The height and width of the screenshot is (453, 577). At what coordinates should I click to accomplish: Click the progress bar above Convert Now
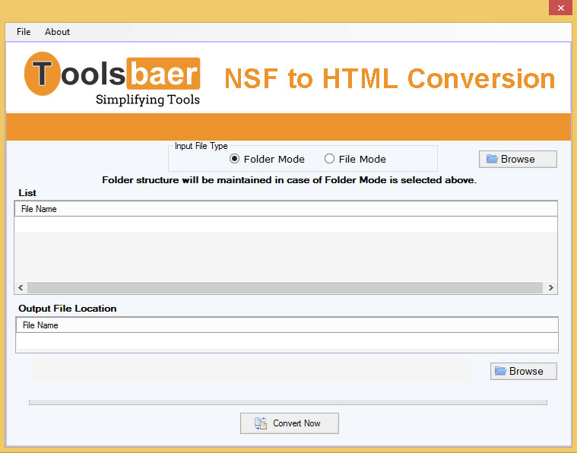[x=287, y=402]
